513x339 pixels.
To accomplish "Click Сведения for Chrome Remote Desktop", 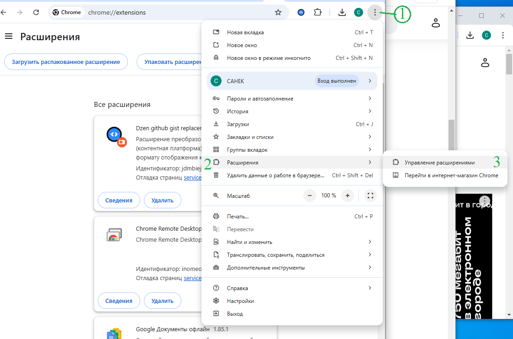I will click(x=119, y=301).
